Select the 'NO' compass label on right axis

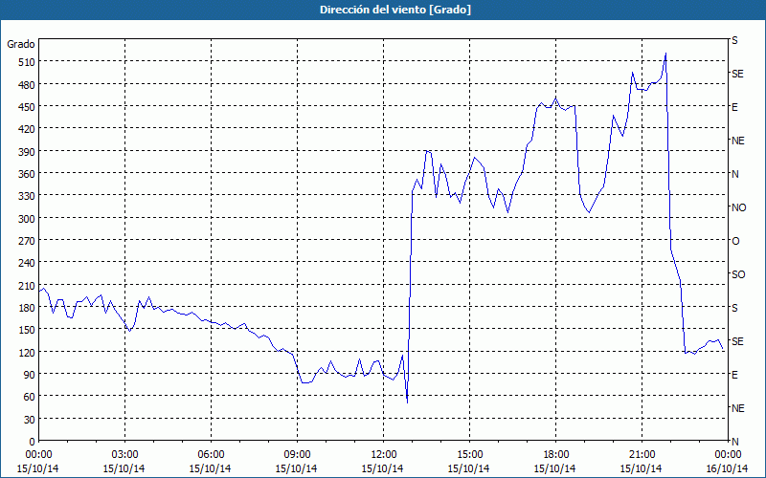[739, 207]
